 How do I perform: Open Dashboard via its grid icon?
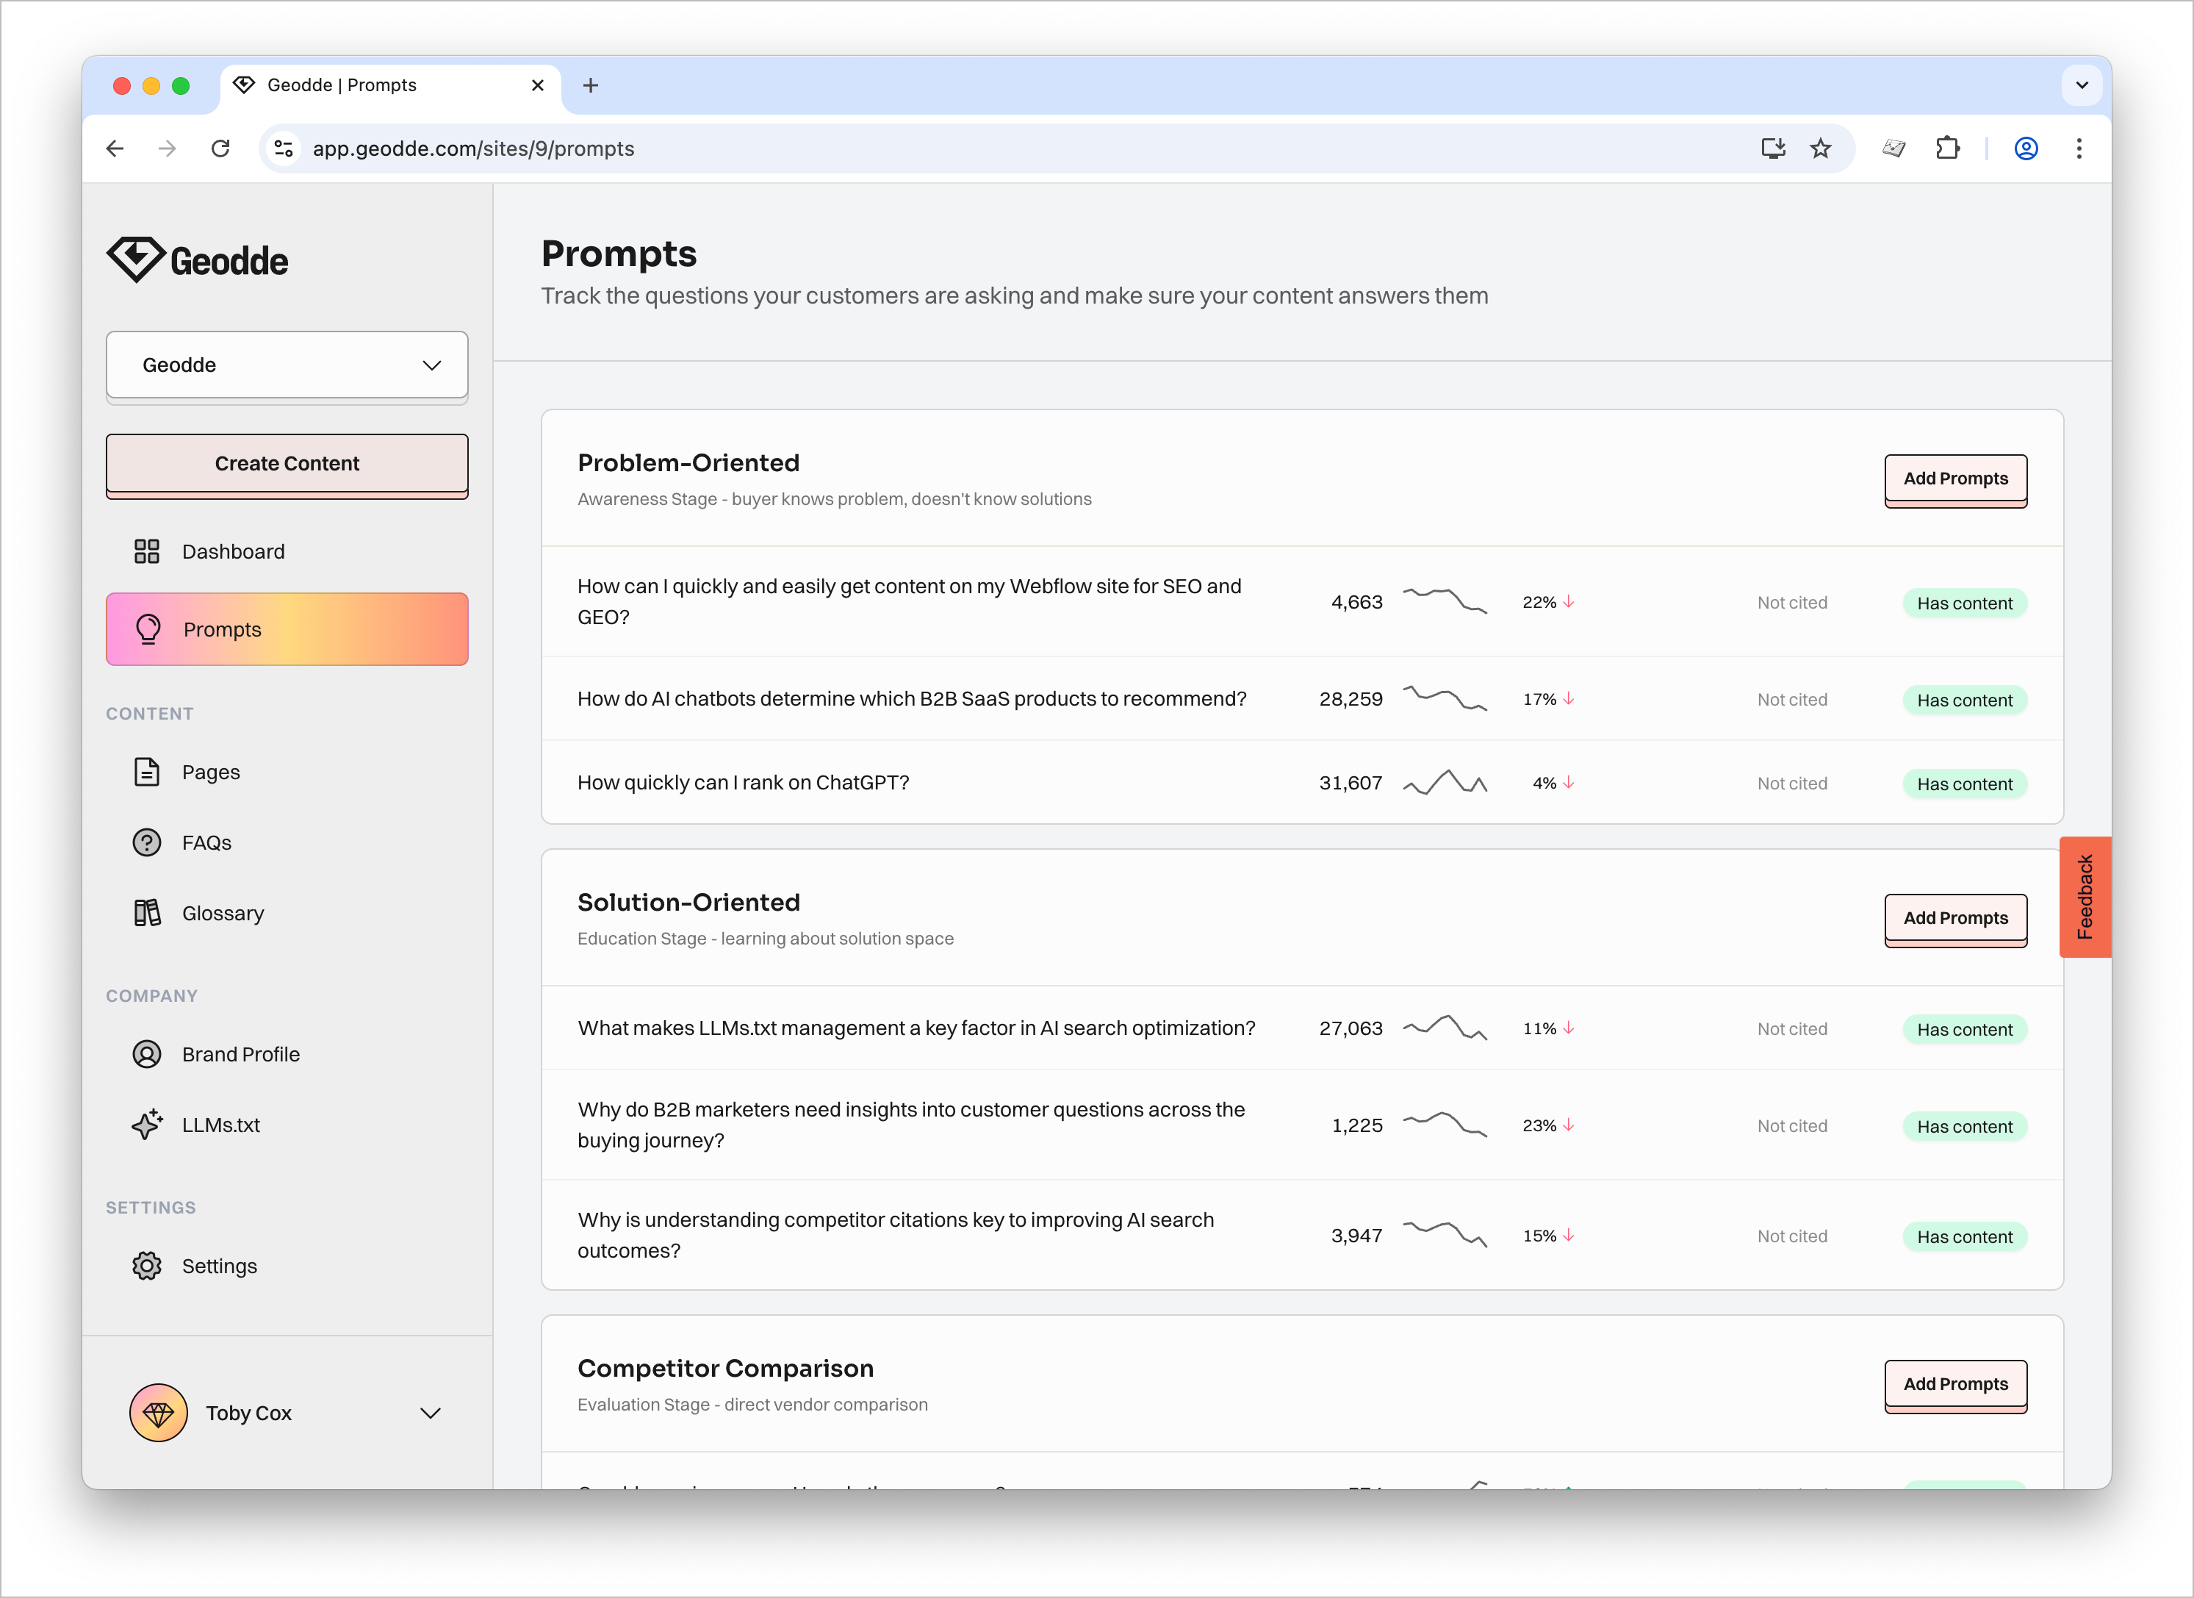coord(146,552)
